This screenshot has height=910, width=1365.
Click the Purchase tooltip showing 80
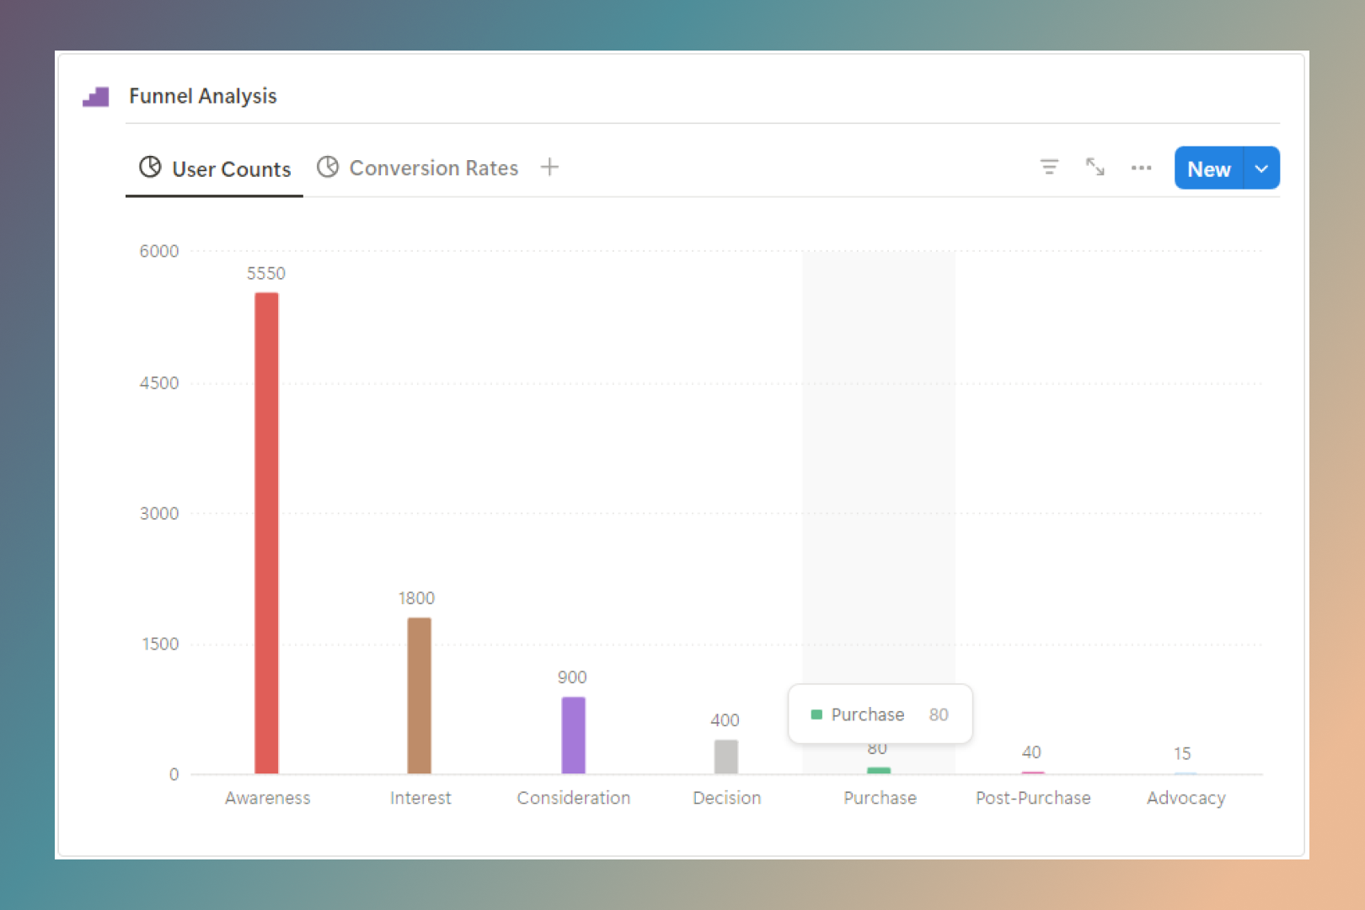880,714
